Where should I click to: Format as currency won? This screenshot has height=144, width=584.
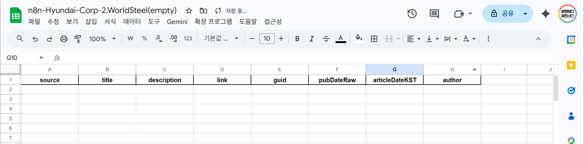(130, 39)
